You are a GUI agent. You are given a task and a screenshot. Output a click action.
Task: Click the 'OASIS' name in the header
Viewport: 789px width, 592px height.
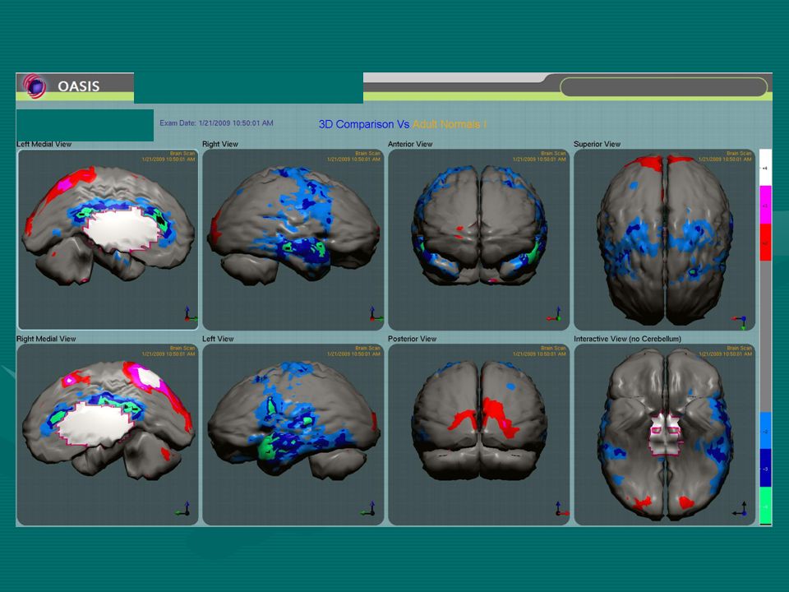point(79,86)
